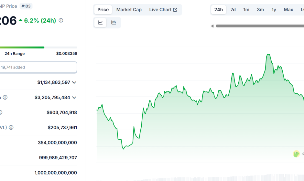Select the 1y time range

point(274,10)
